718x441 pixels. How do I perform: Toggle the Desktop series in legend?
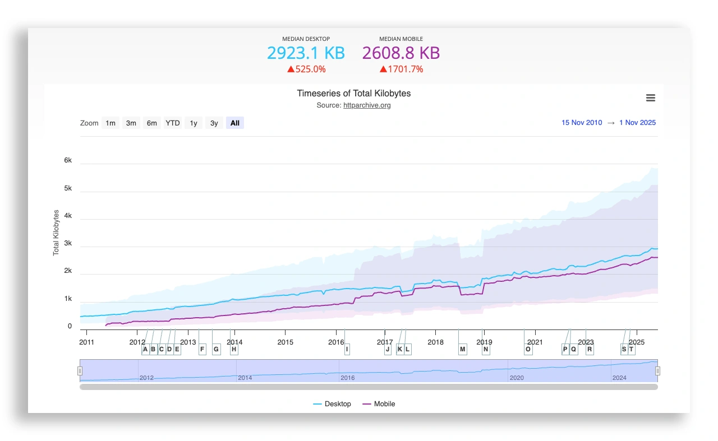click(332, 404)
